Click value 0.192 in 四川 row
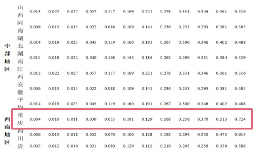 click(x=166, y=134)
